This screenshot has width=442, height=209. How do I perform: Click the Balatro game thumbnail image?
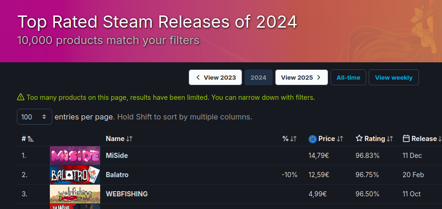click(x=75, y=175)
